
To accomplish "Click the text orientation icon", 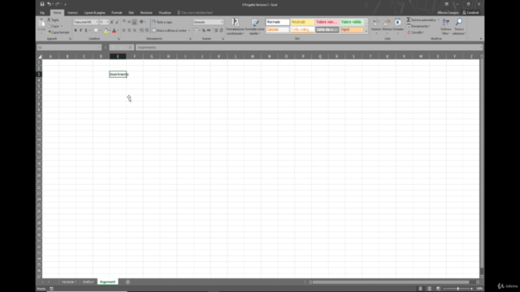I will click(142, 22).
